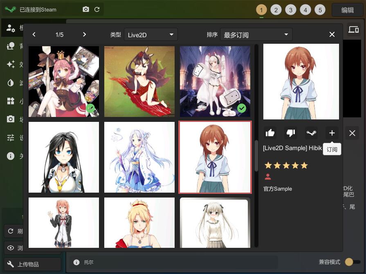
Task: Click the thumbs up like icon
Action: 270,133
